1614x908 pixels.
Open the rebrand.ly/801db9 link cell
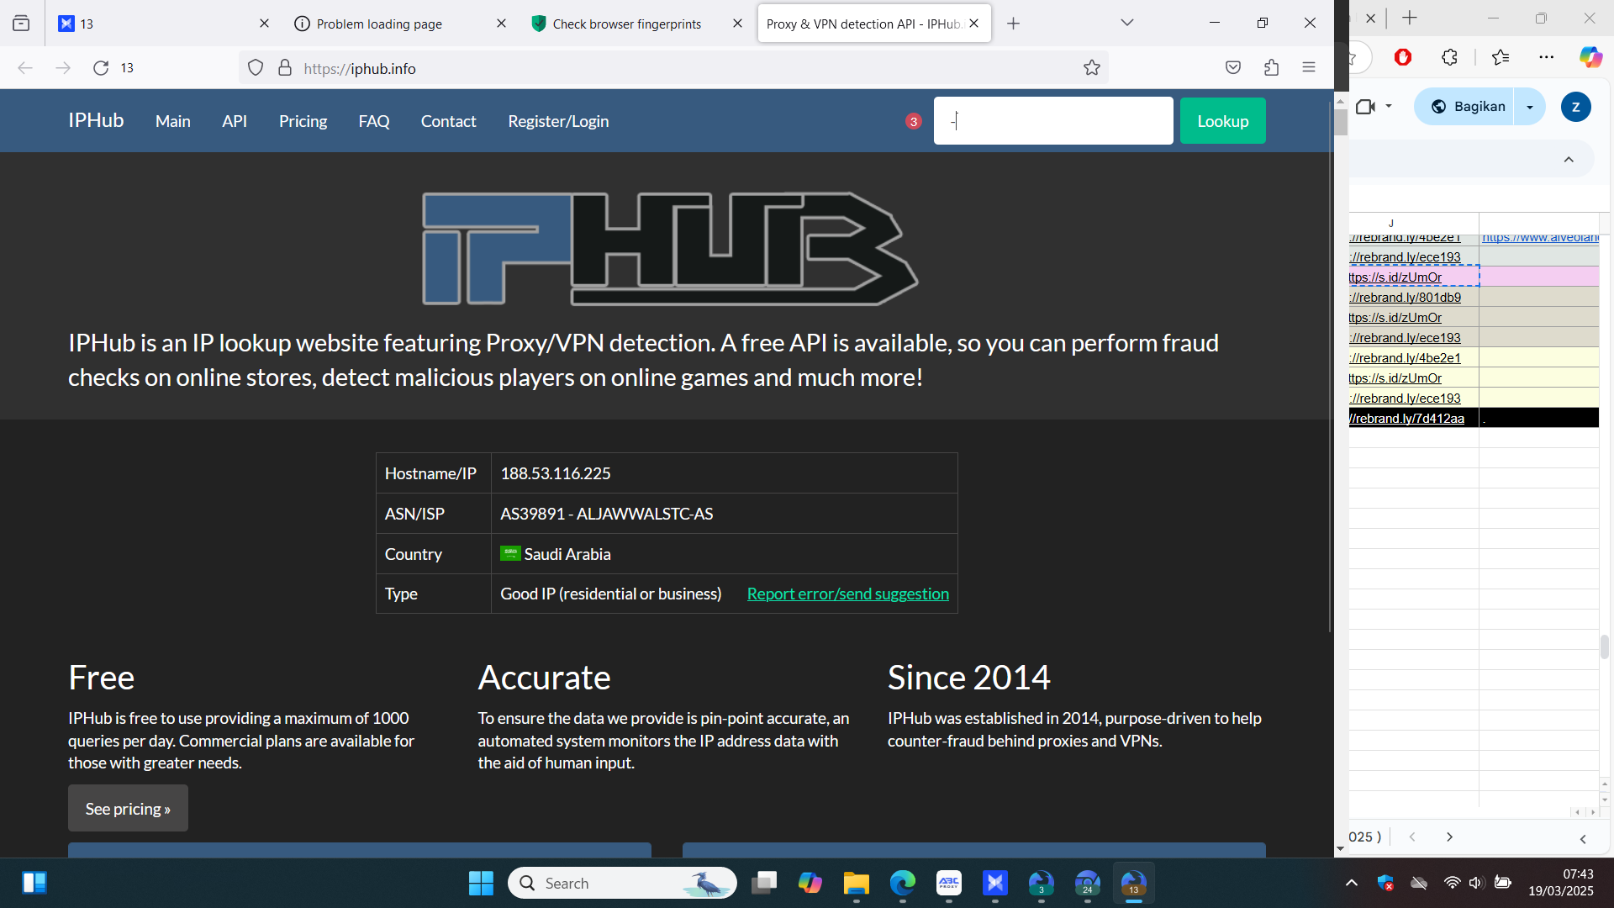(1406, 298)
